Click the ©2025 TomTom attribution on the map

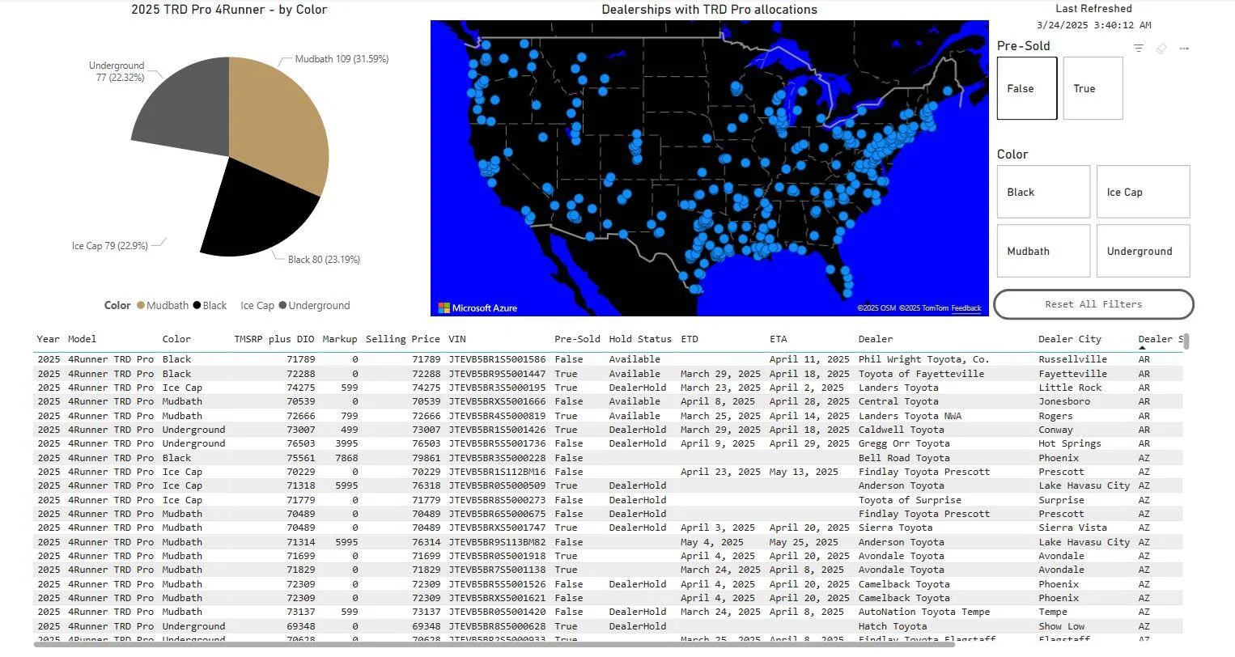[x=923, y=308]
